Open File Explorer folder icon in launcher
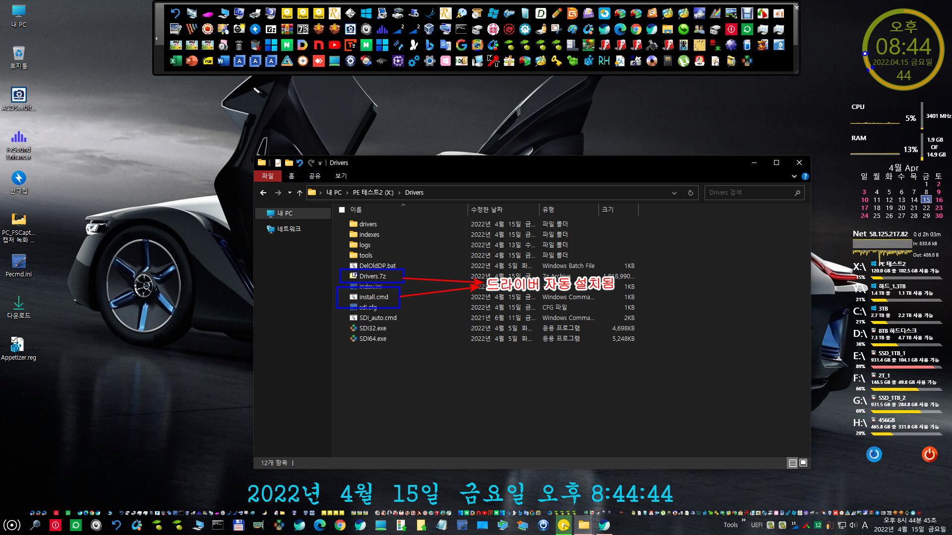952x535 pixels. 667,29
